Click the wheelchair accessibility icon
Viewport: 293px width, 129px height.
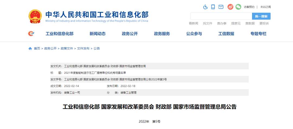click(x=205, y=7)
